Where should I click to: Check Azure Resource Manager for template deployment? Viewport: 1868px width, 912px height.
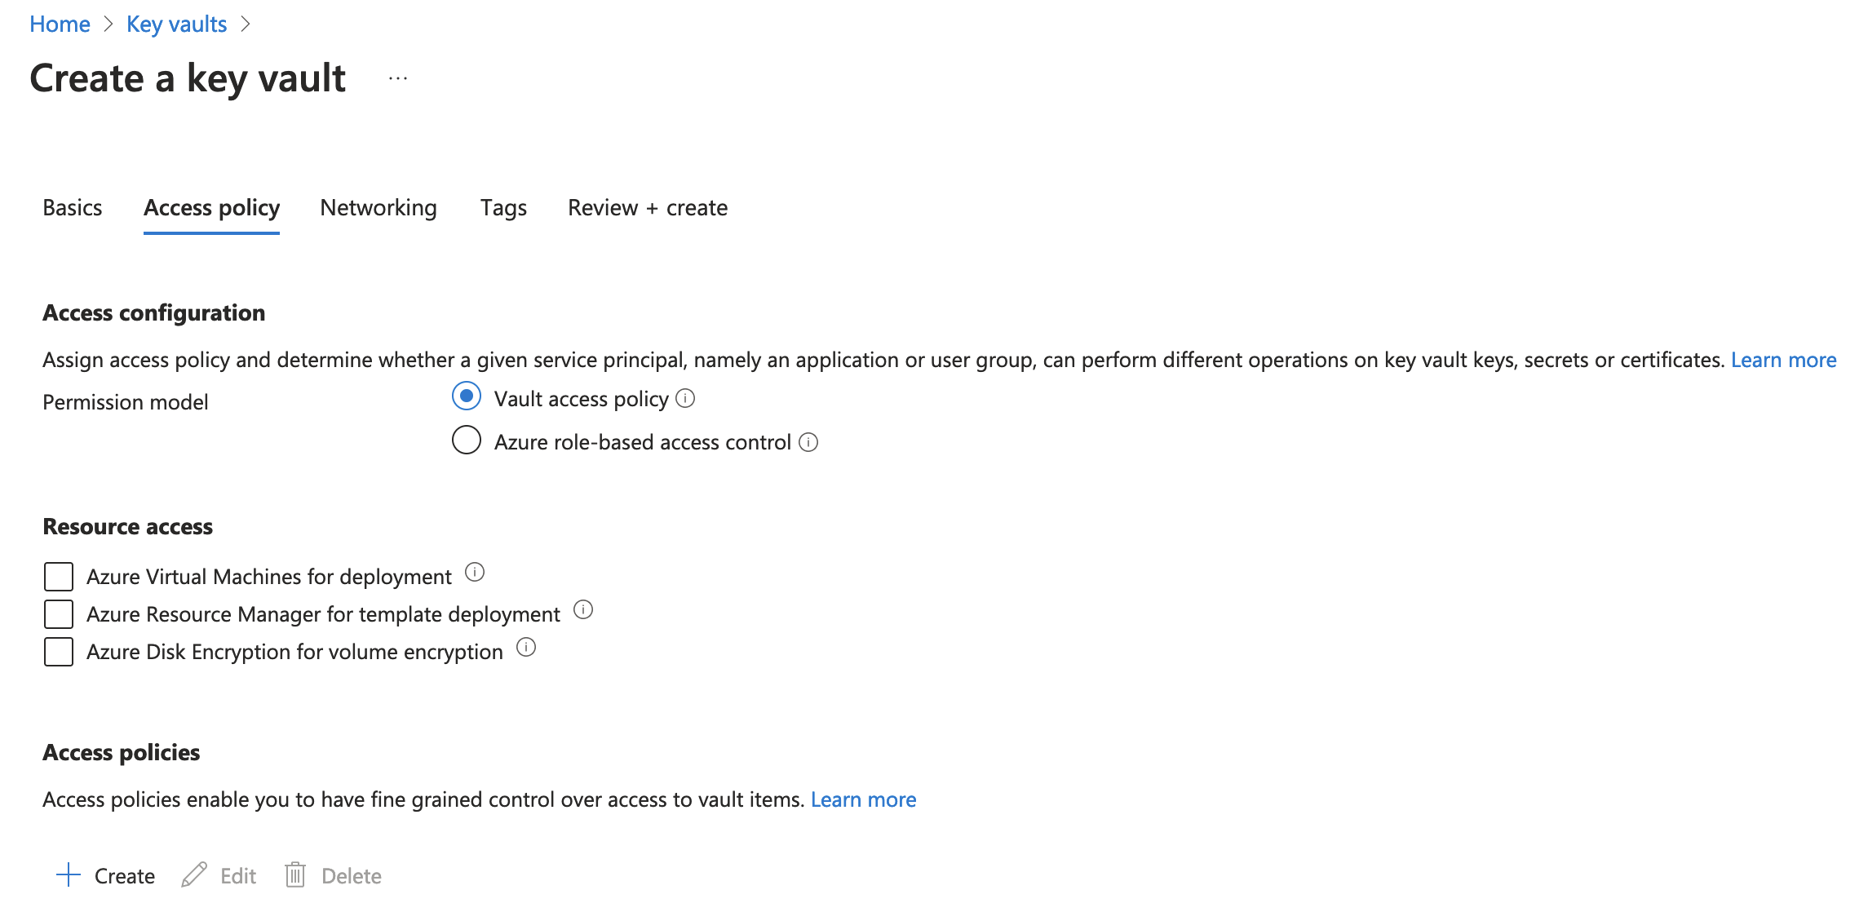point(59,614)
